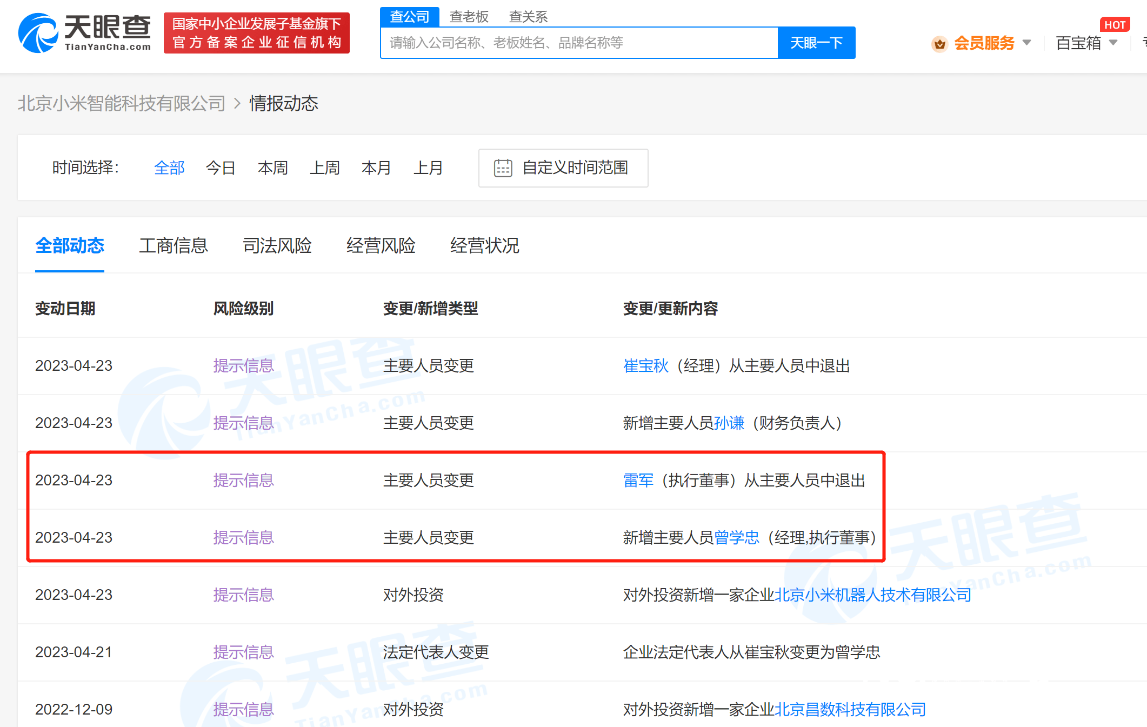Select the 查公司 search tab
Image resolution: width=1147 pixels, height=727 pixels.
point(409,17)
